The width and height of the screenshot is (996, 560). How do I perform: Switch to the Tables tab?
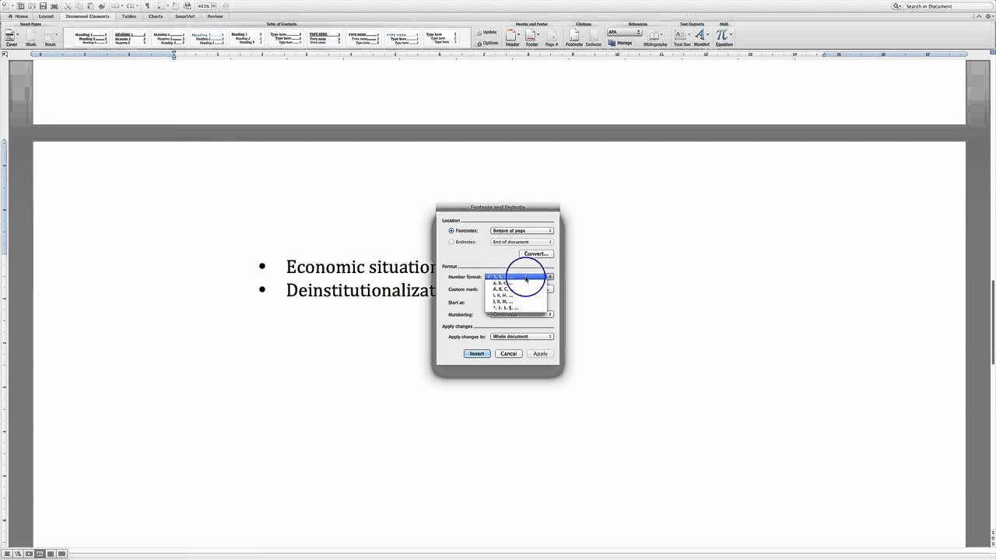click(128, 16)
